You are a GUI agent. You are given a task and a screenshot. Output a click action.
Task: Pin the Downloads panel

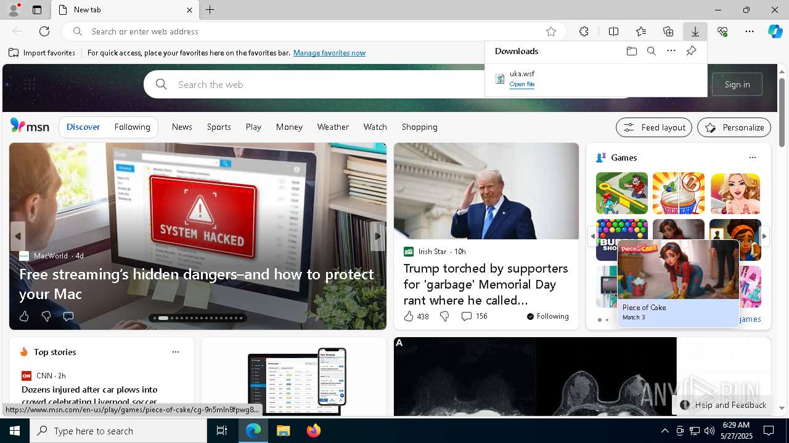[691, 51]
